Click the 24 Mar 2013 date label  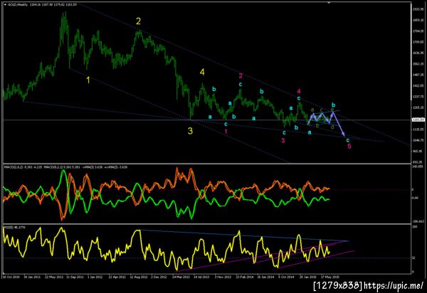181,277
